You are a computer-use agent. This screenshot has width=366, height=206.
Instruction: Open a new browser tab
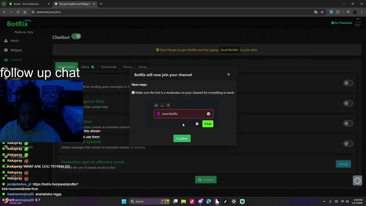101,4
